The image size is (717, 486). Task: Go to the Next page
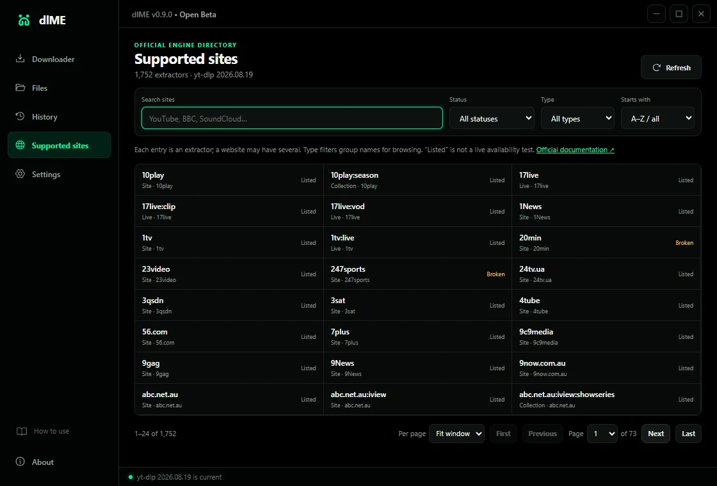pos(656,434)
